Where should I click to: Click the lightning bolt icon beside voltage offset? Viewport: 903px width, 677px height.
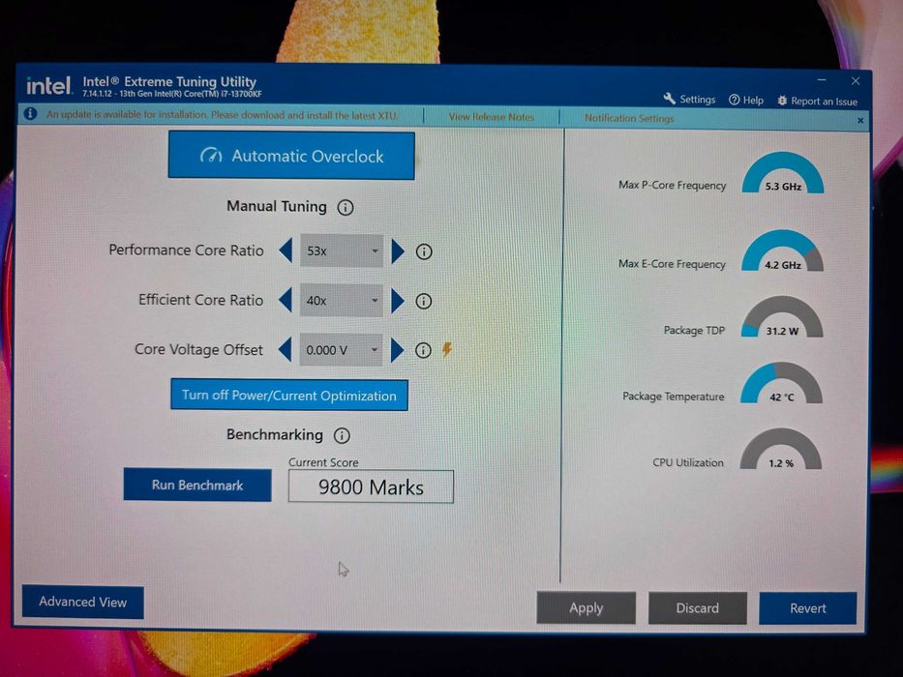[447, 349]
